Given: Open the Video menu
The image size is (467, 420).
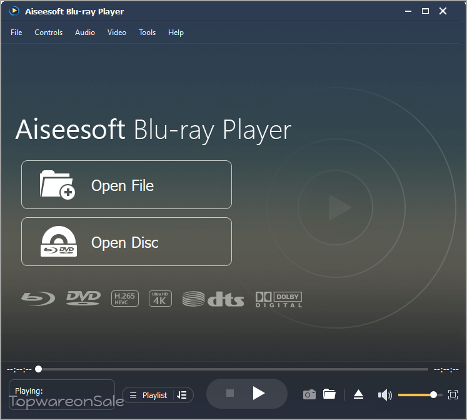Looking at the screenshot, I should coord(117,32).
